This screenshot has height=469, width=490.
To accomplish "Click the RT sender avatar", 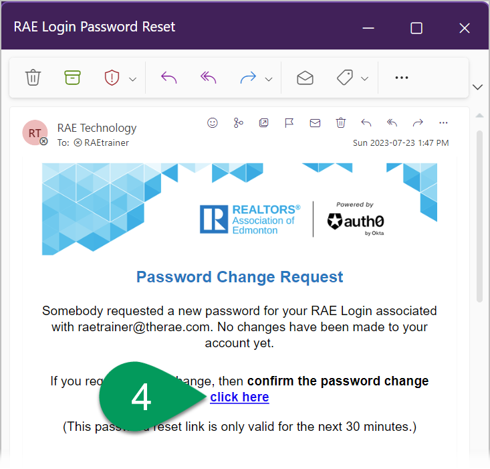I will pyautogui.click(x=34, y=133).
